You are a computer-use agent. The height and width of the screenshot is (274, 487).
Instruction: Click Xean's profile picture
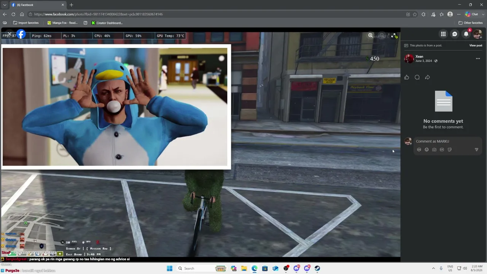click(x=409, y=59)
